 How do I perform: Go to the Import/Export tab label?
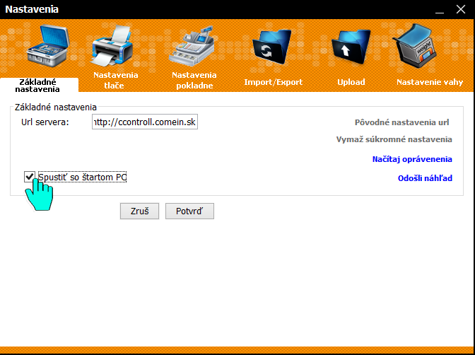tap(273, 82)
